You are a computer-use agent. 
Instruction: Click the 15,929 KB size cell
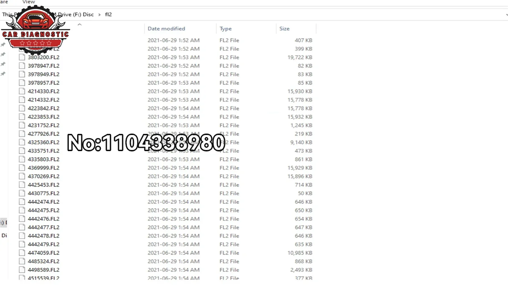[x=300, y=168]
